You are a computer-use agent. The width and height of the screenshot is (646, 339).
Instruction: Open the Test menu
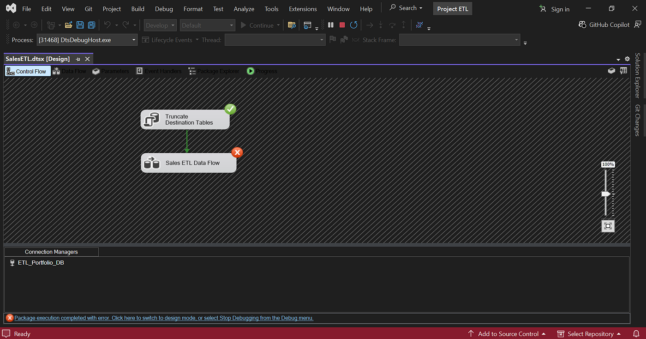218,9
